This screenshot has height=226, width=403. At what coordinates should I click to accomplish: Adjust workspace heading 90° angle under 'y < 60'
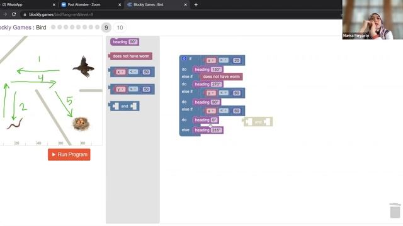(x=215, y=102)
